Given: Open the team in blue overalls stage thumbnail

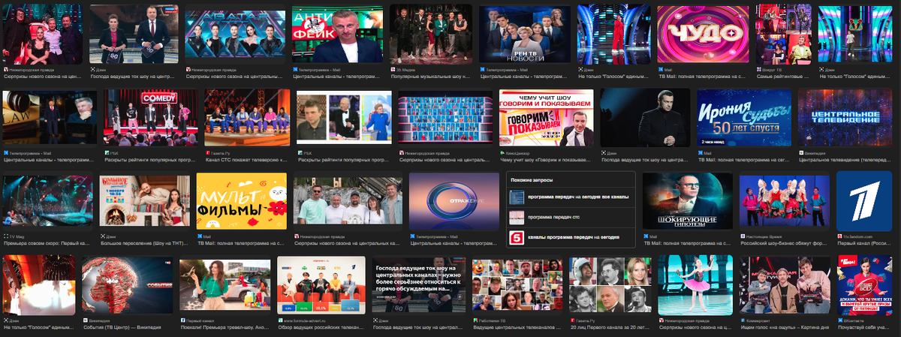Looking at the screenshot, I should [247, 117].
